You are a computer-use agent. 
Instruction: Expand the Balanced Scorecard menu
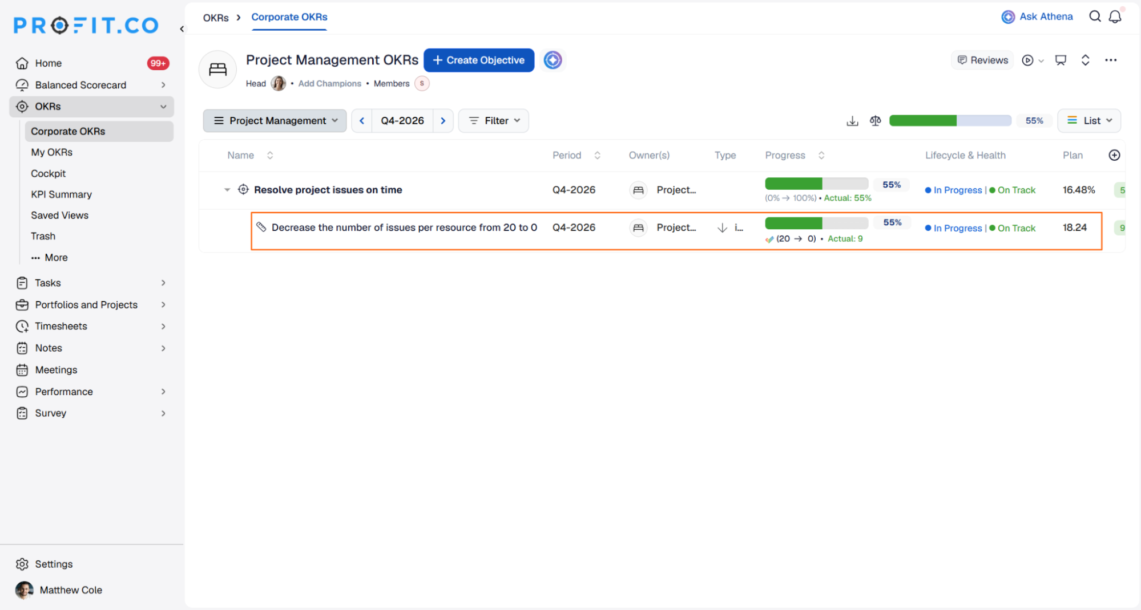click(163, 85)
